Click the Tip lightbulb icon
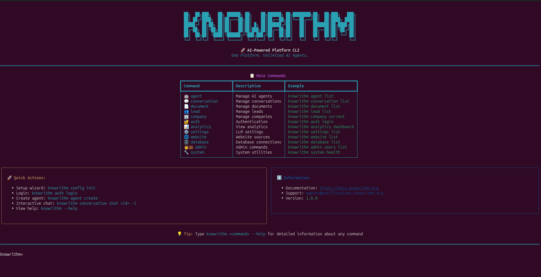The image size is (541, 277). pos(180,234)
